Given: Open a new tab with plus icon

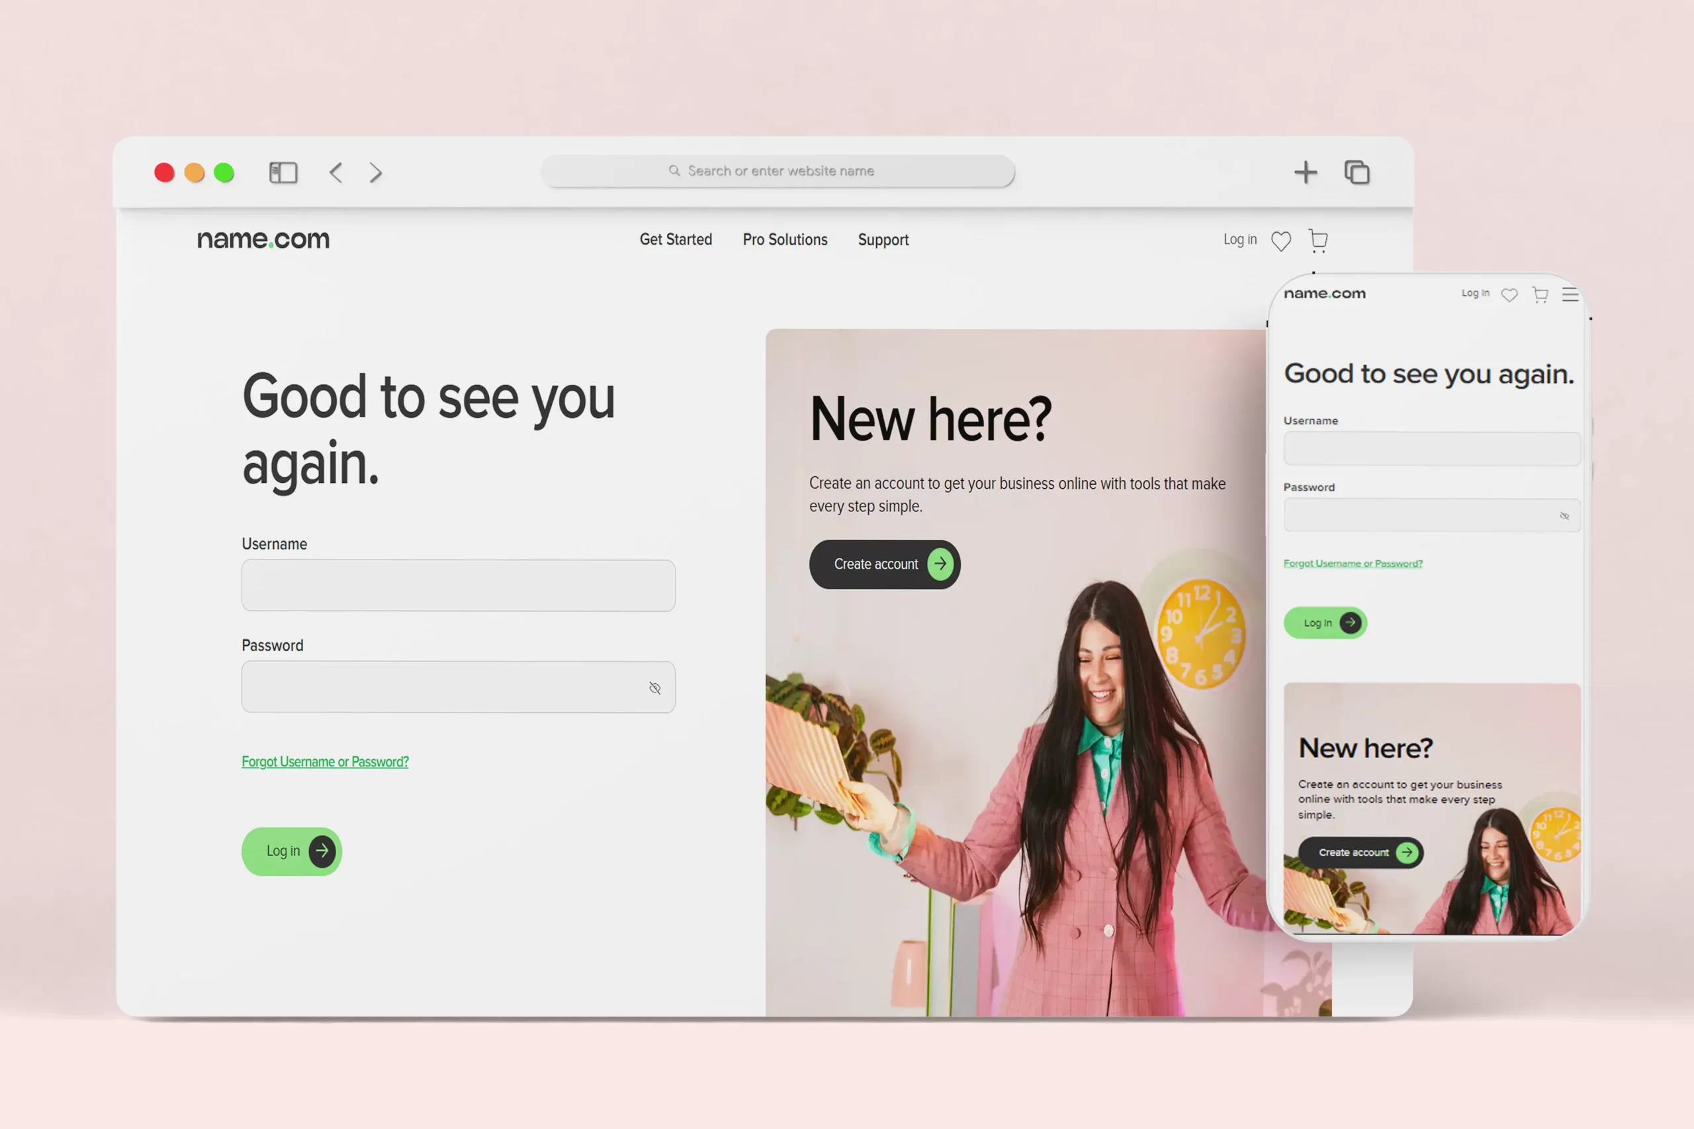Looking at the screenshot, I should pos(1305,173).
